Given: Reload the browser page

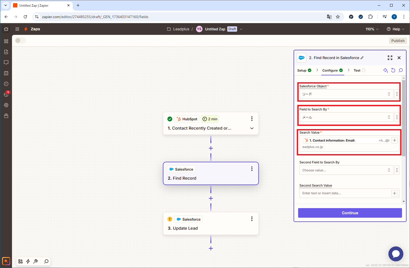Looking at the screenshot, I should coord(25,17).
